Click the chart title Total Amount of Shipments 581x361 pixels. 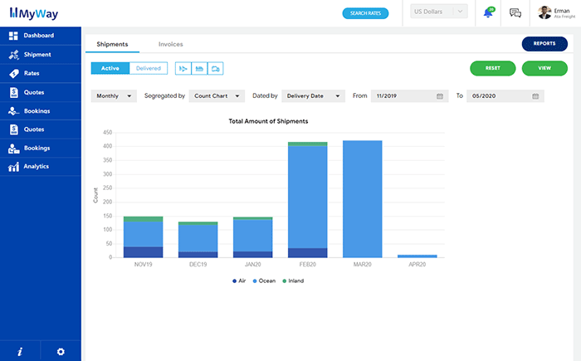pyautogui.click(x=268, y=121)
